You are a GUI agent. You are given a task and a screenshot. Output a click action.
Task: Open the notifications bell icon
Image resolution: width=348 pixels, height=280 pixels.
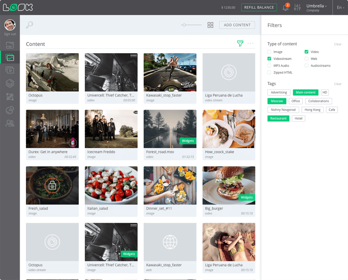coord(286,8)
